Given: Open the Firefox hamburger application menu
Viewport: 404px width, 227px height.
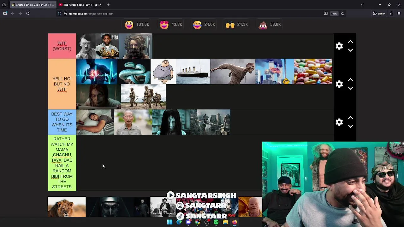Looking at the screenshot, I should pyautogui.click(x=399, y=14).
